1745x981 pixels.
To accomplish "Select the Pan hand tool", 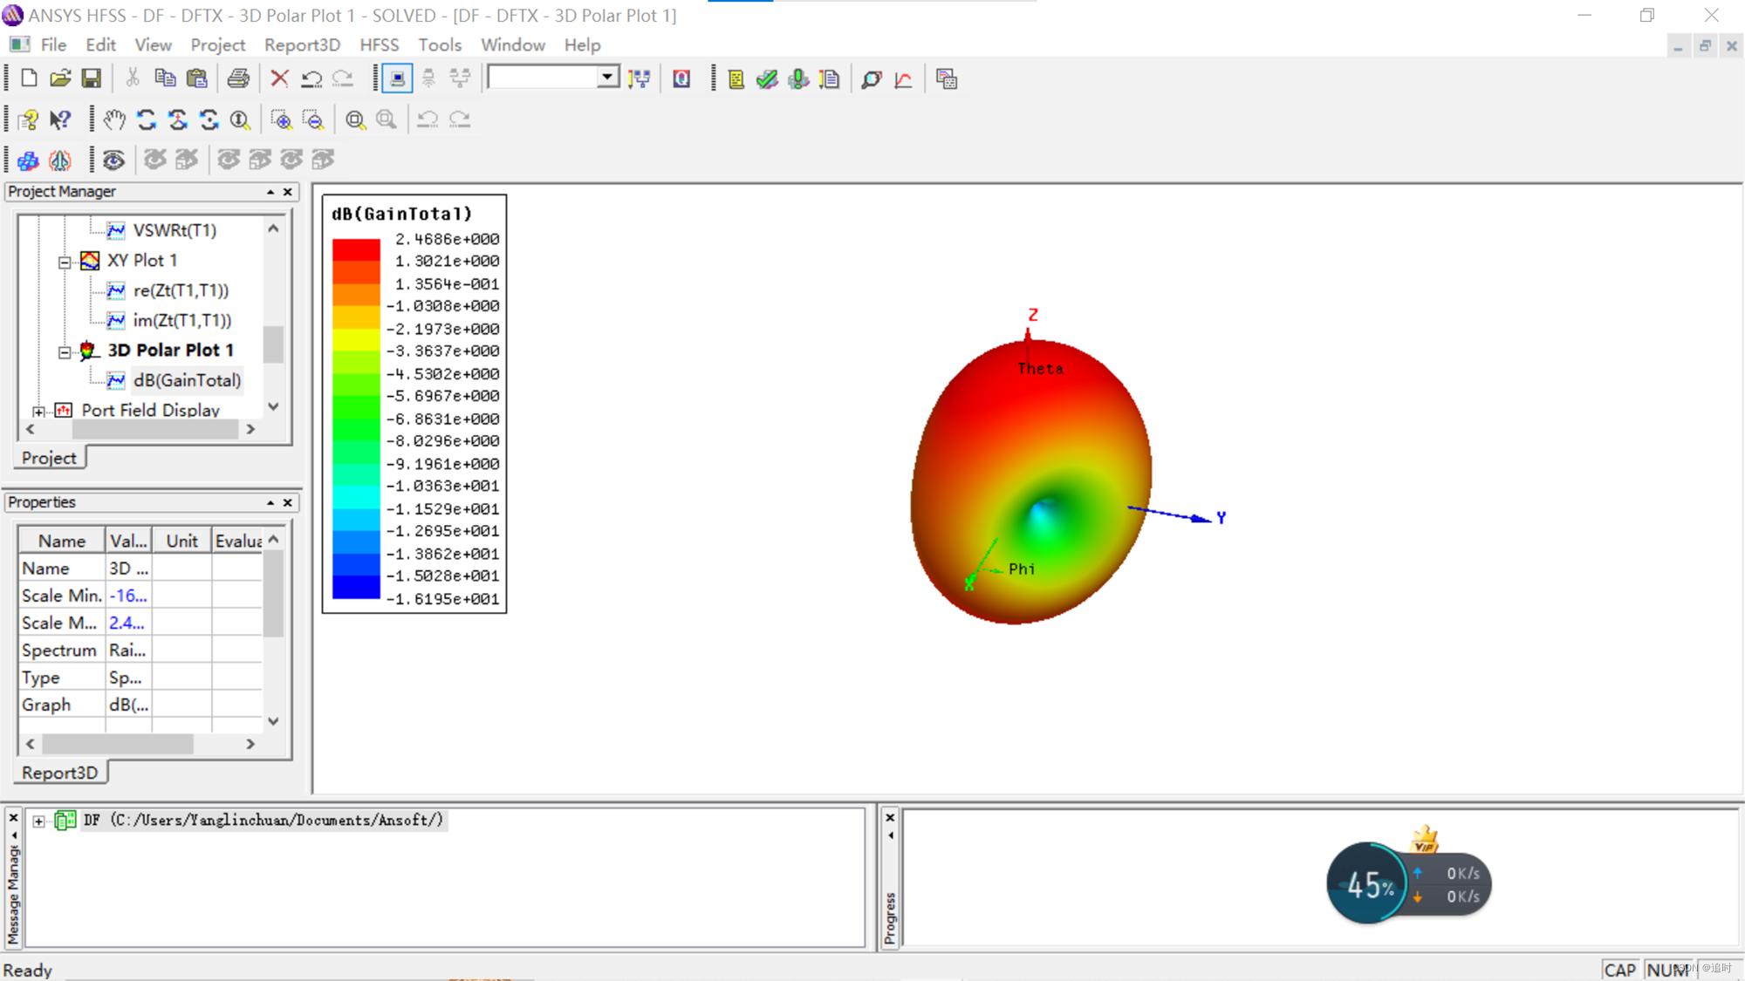I will (x=114, y=119).
